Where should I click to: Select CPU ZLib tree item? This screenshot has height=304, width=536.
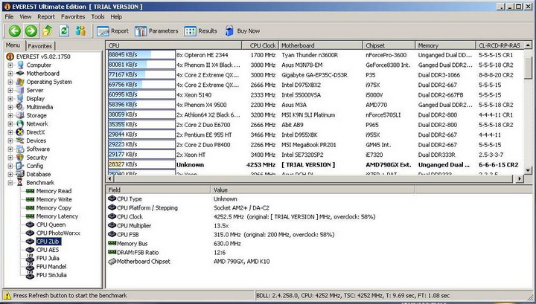[x=48, y=242]
